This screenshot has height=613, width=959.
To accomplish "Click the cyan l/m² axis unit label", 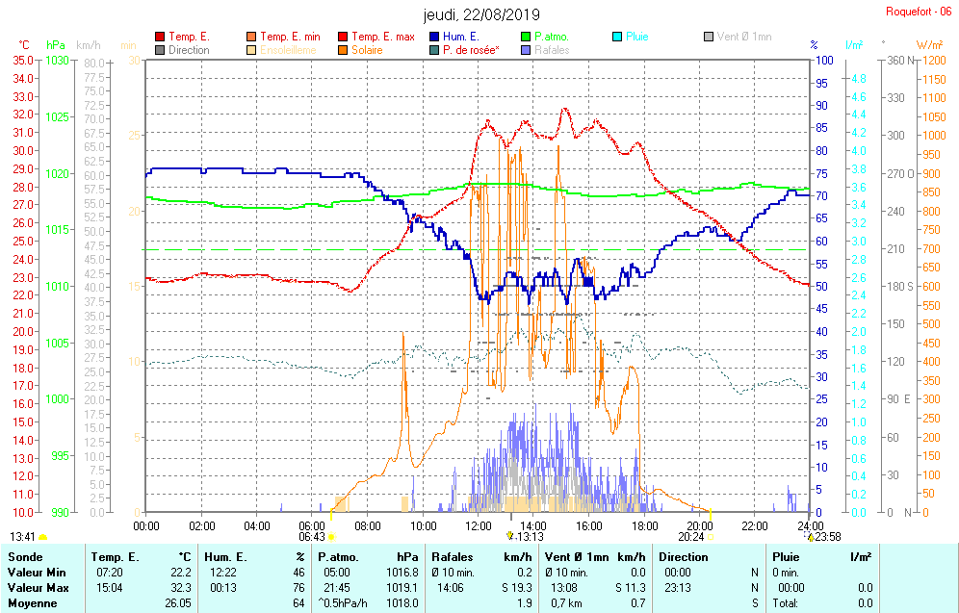I will coord(854,45).
